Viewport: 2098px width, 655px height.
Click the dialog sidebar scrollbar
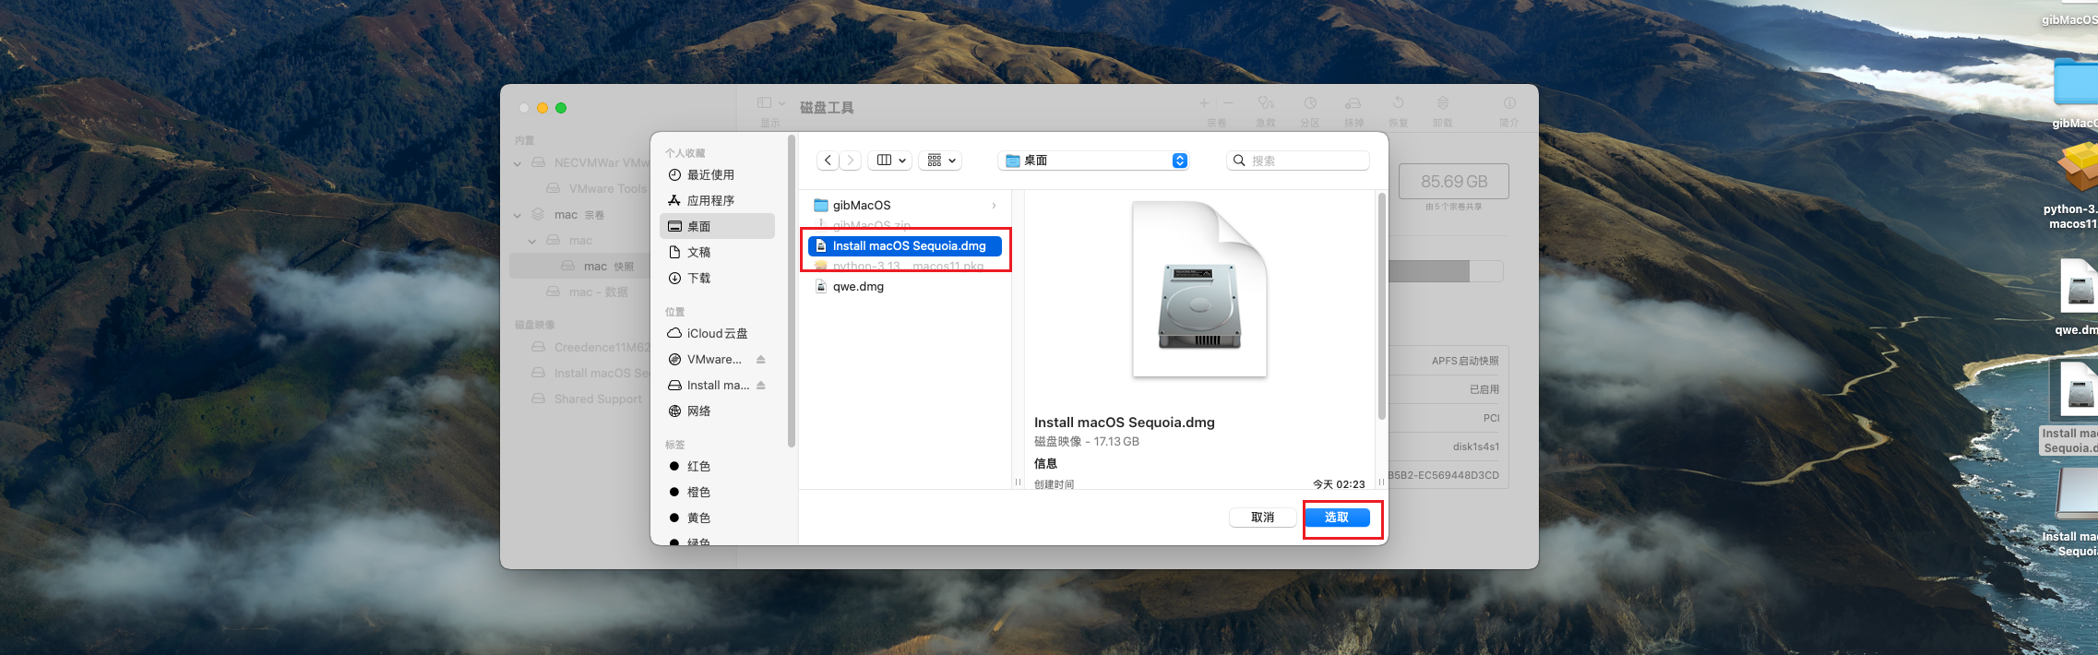(792, 292)
